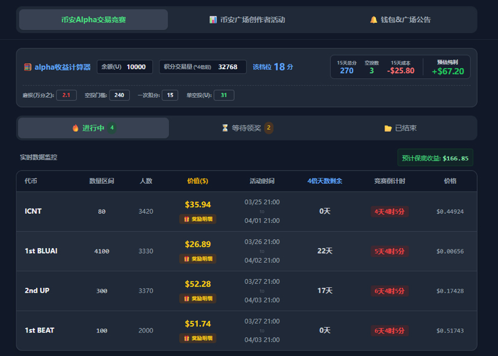Click the hourglass icon on 等待领奖 tab

(225, 128)
